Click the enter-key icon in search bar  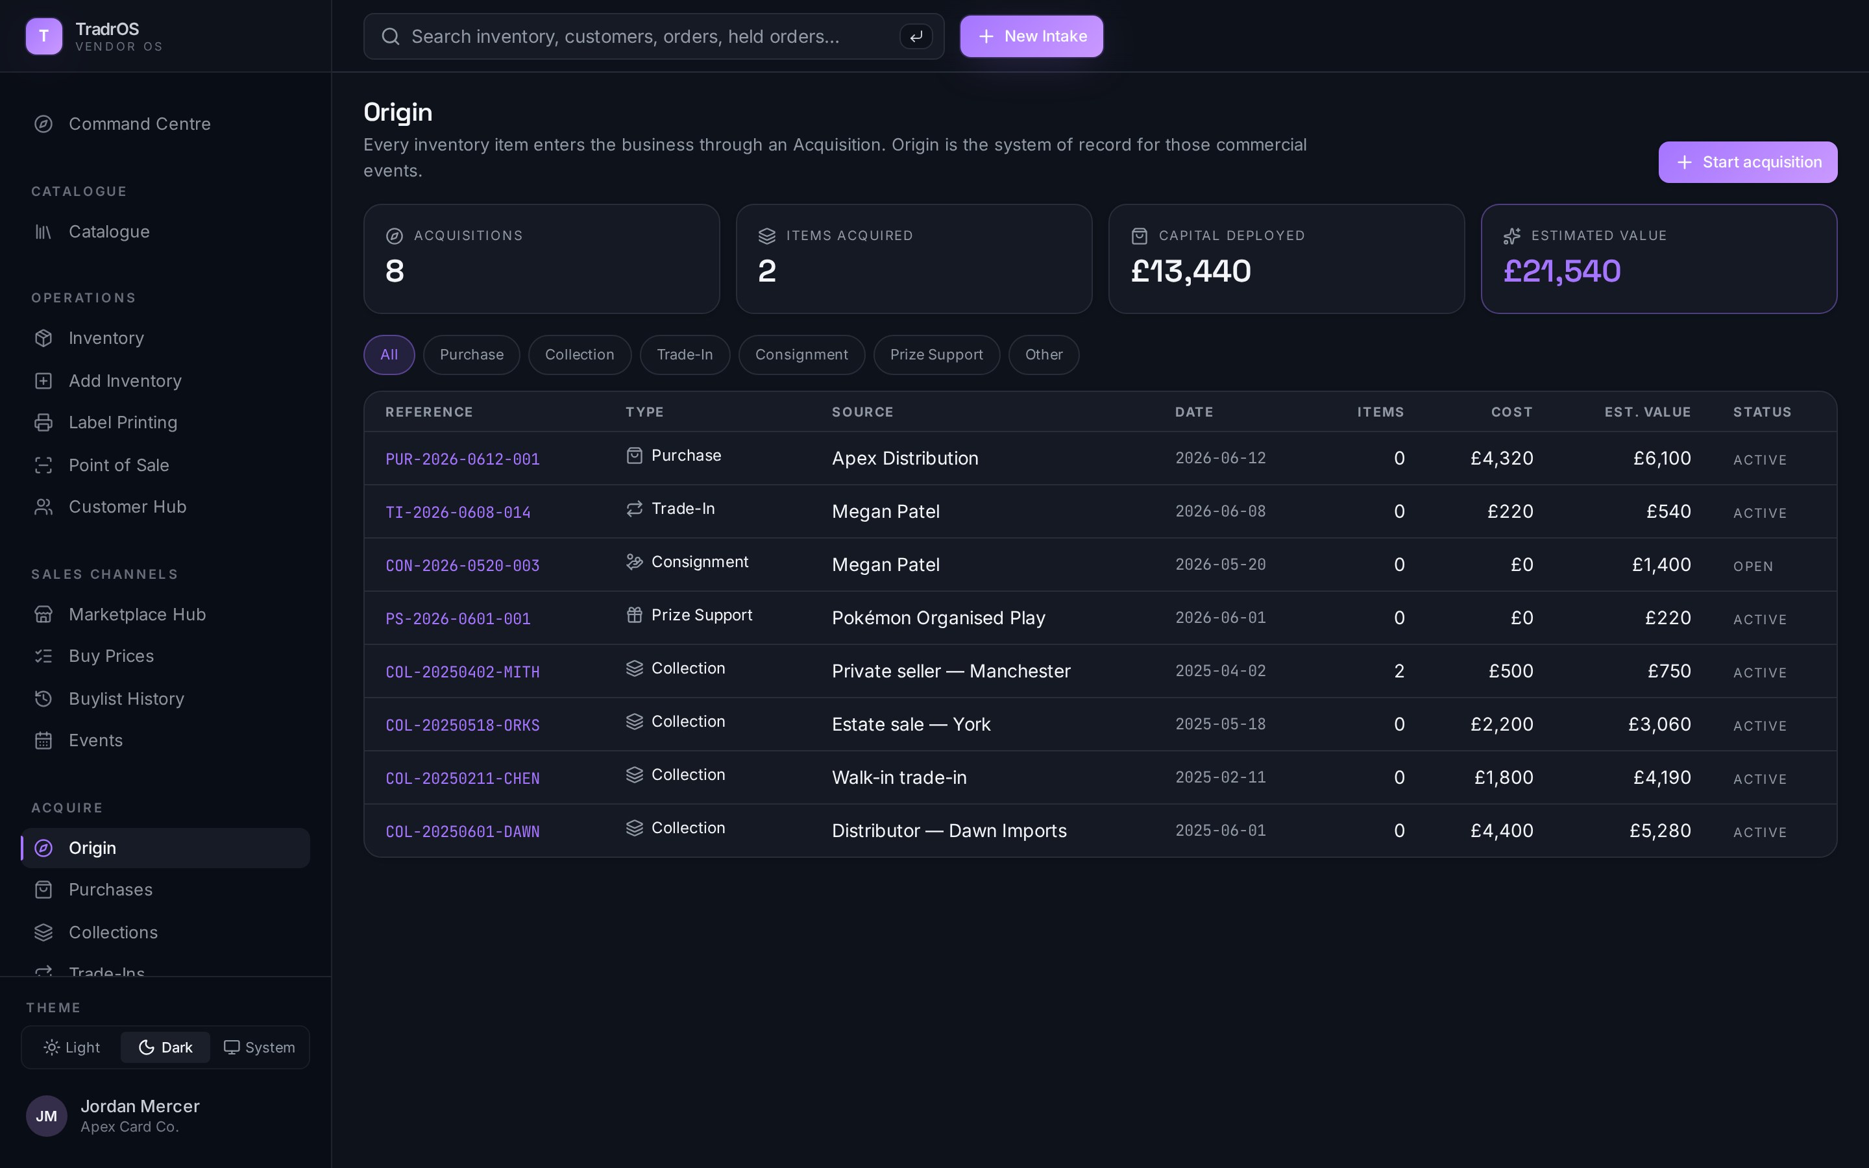coord(916,36)
